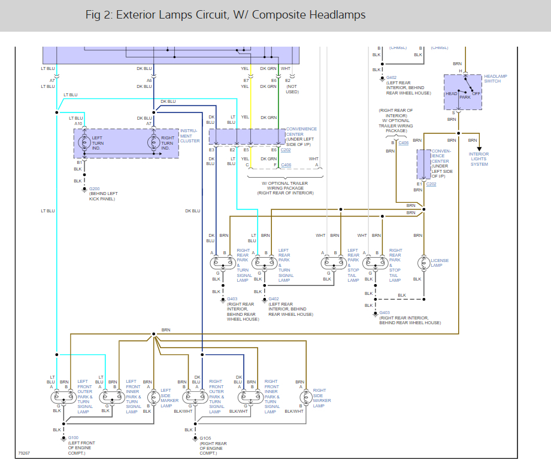The width and height of the screenshot is (551, 469).
Task: Click the right front inner park & turn lamp symbol
Action: pos(250,397)
